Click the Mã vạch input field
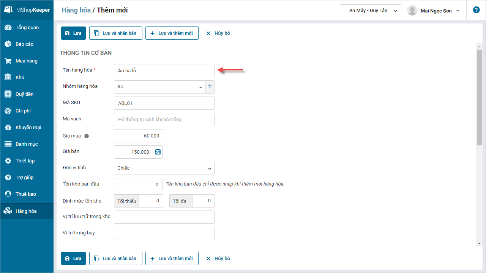Viewport: 486px width, 273px height. (x=164, y=119)
